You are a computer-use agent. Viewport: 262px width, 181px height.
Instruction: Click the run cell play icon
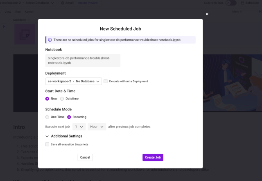pos(4,26)
